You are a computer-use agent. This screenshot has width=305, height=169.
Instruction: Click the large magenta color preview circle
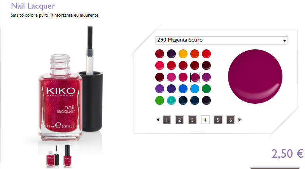point(255,76)
